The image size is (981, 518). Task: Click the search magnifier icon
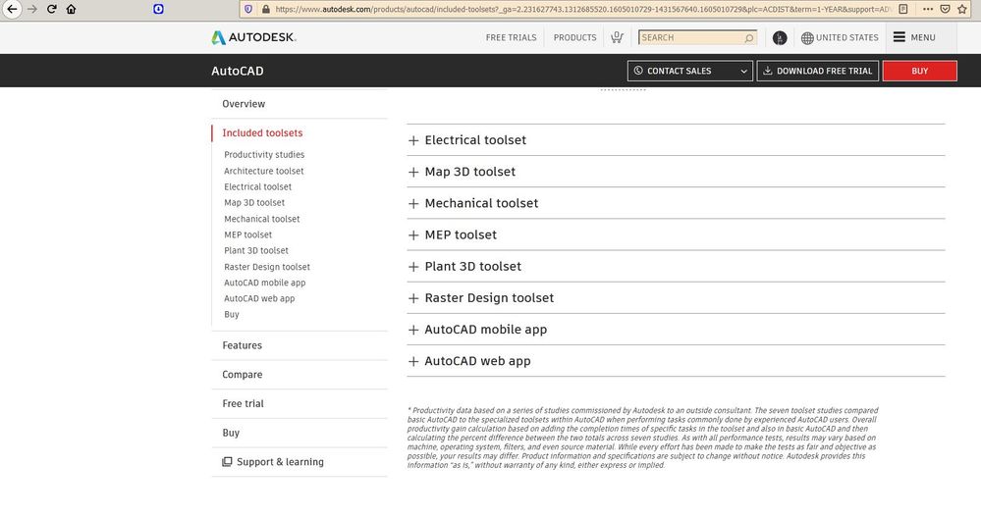click(748, 38)
